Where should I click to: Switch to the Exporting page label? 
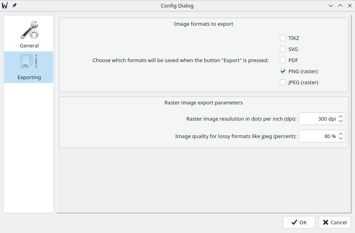click(29, 77)
